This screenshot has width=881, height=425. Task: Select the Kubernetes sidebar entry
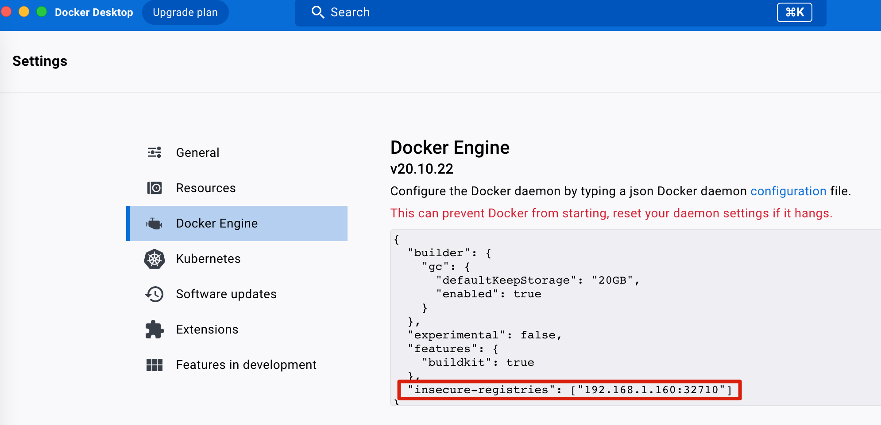pos(208,259)
